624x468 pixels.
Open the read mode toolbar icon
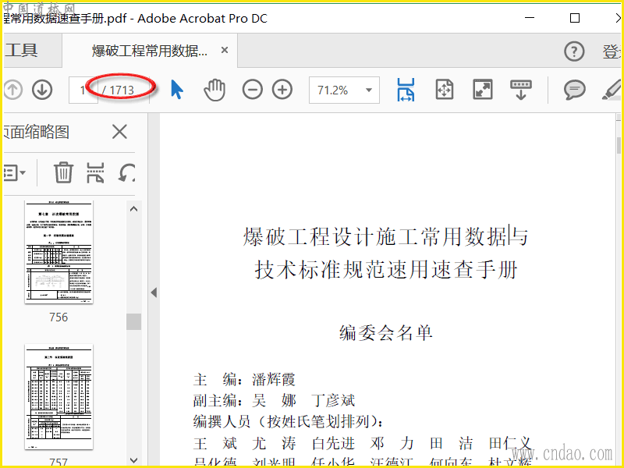pos(521,90)
